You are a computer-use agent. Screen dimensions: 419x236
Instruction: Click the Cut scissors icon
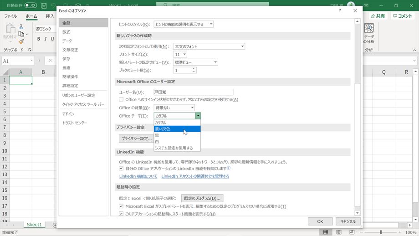(x=21, y=26)
